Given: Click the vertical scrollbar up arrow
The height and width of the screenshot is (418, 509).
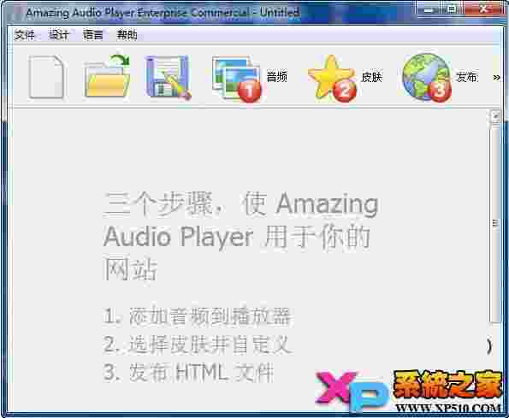Looking at the screenshot, I should pyautogui.click(x=495, y=115).
